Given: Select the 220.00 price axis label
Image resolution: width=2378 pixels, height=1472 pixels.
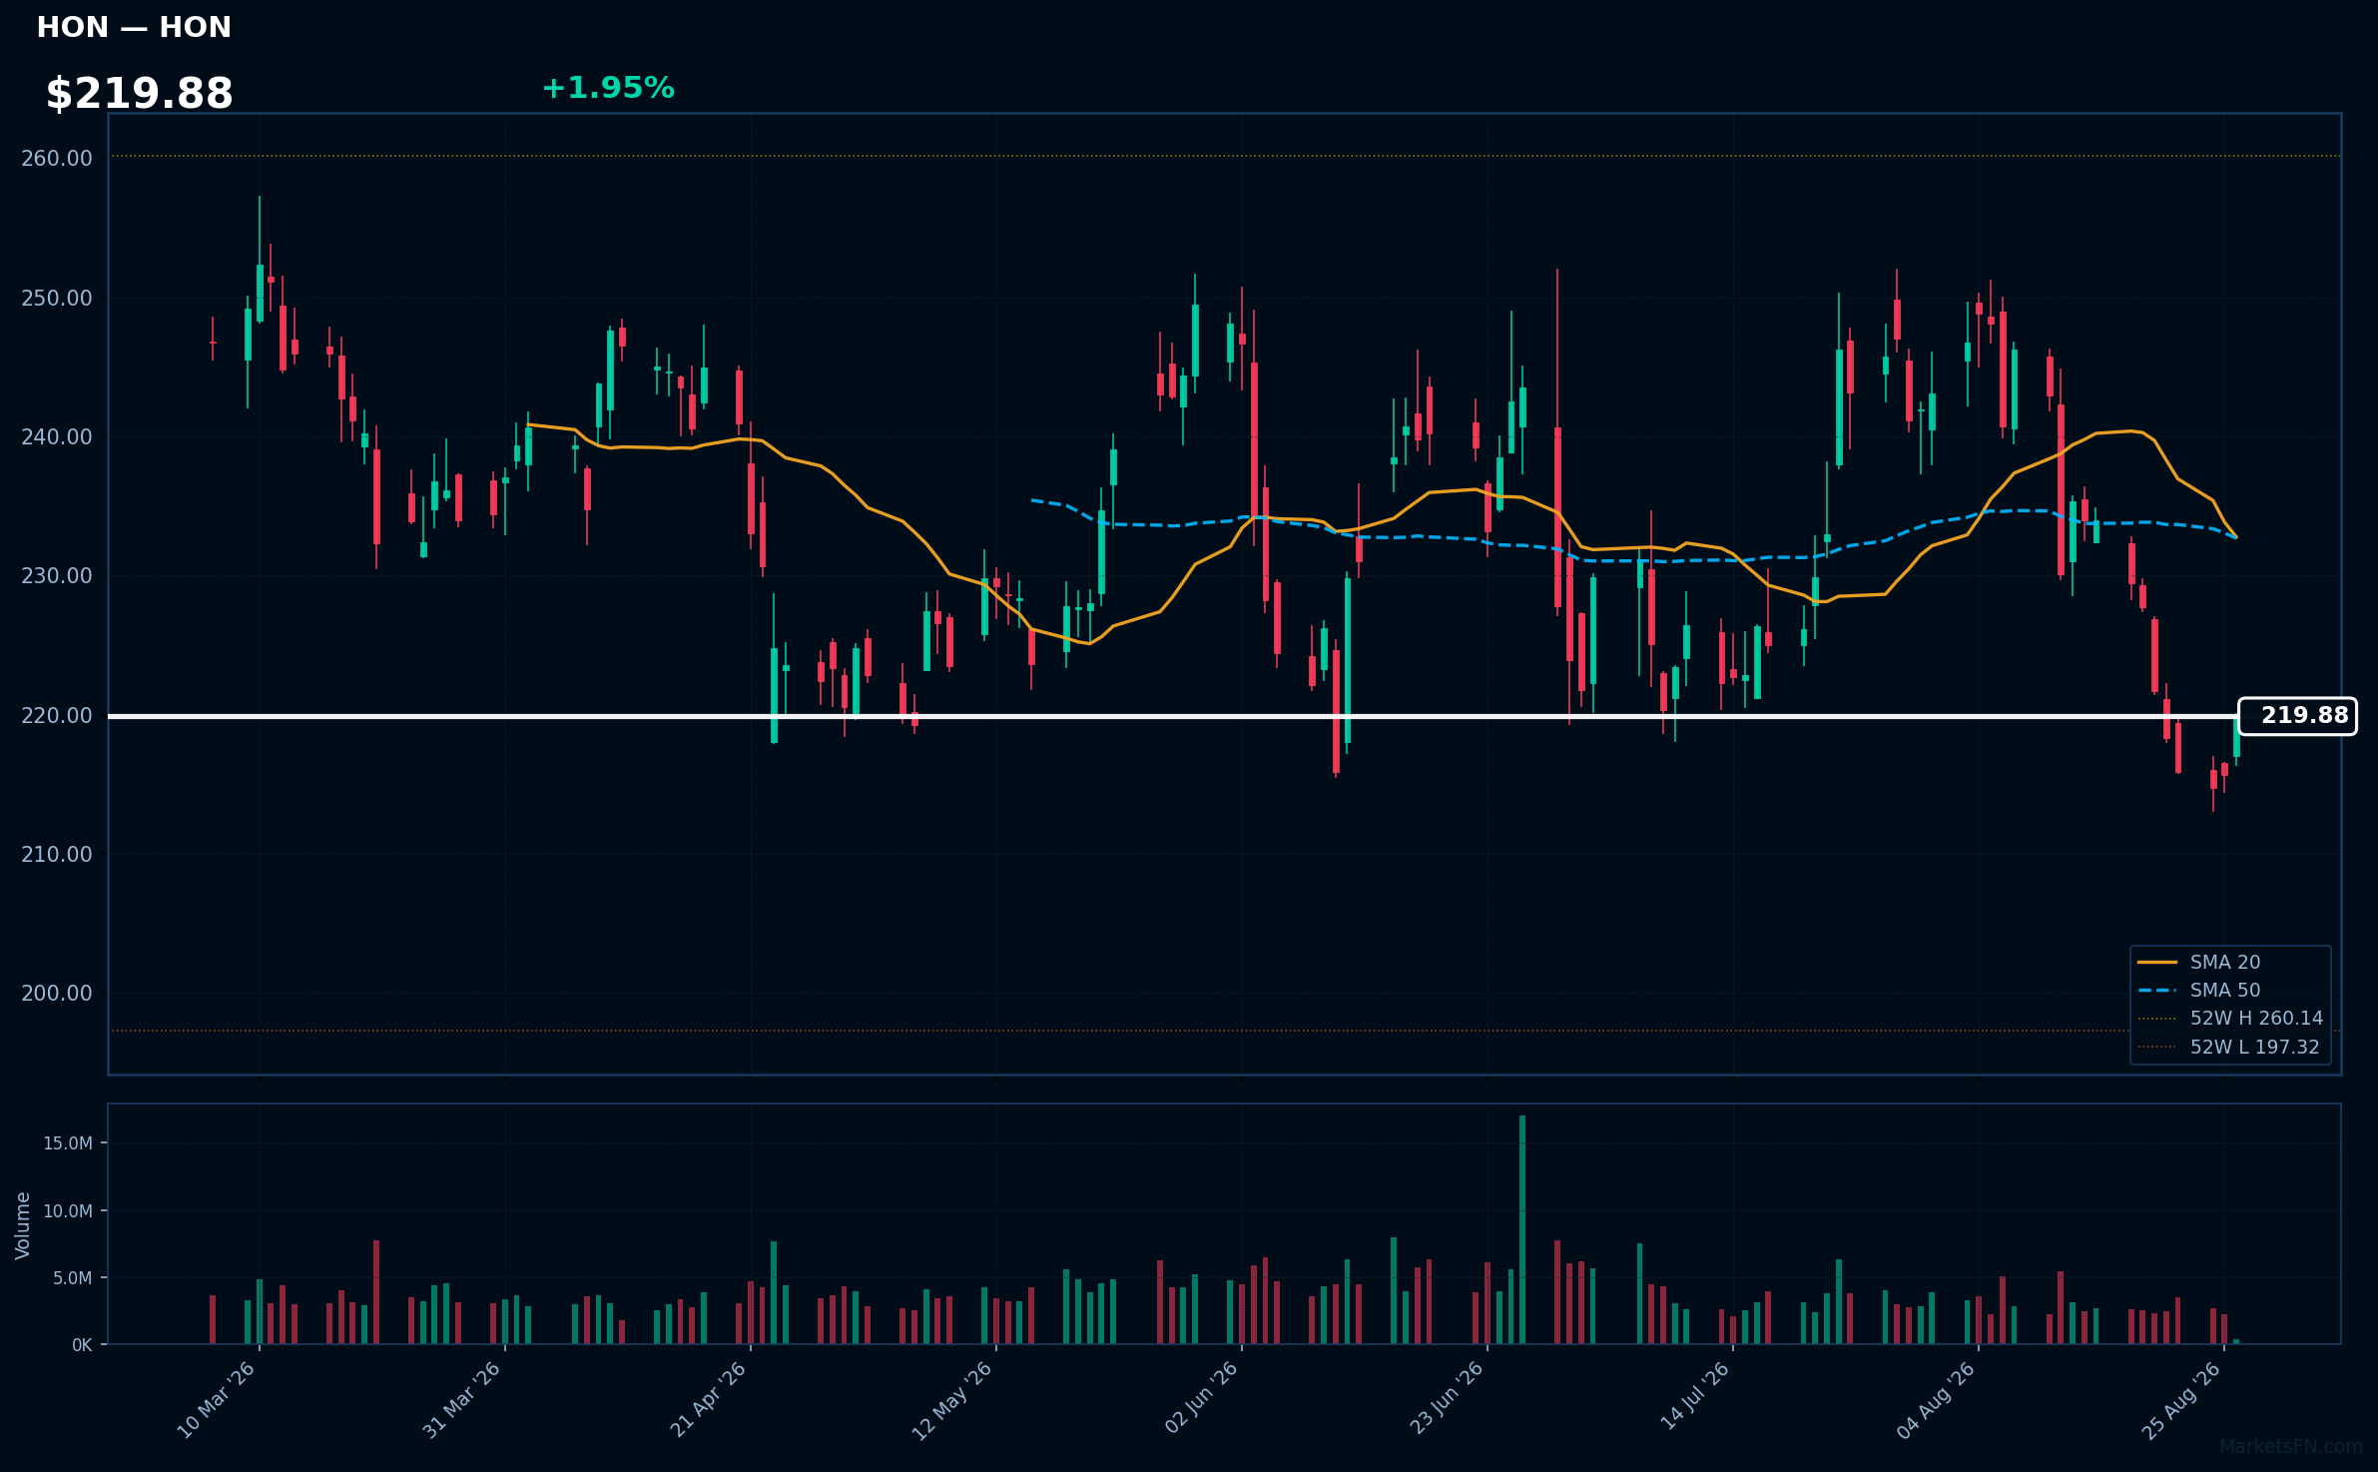Looking at the screenshot, I should 57,715.
